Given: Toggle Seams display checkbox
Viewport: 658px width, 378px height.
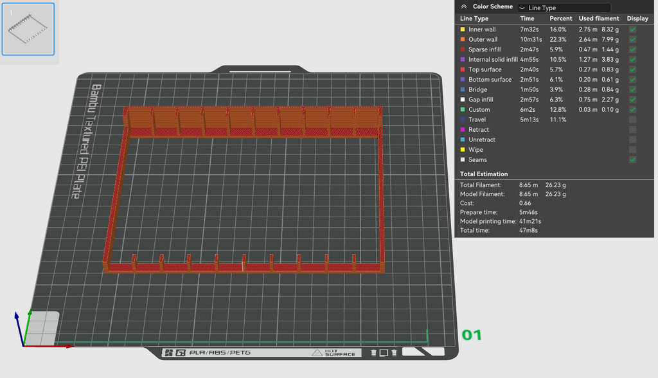Looking at the screenshot, I should (x=632, y=159).
